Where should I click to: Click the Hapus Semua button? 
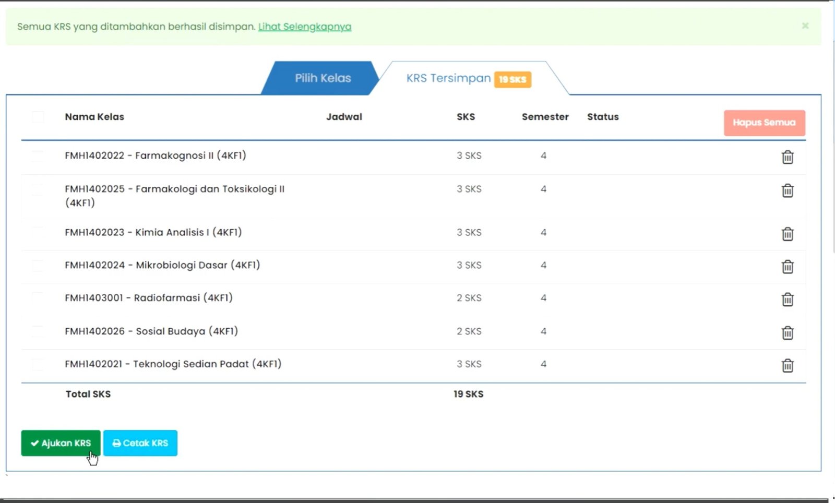click(764, 123)
